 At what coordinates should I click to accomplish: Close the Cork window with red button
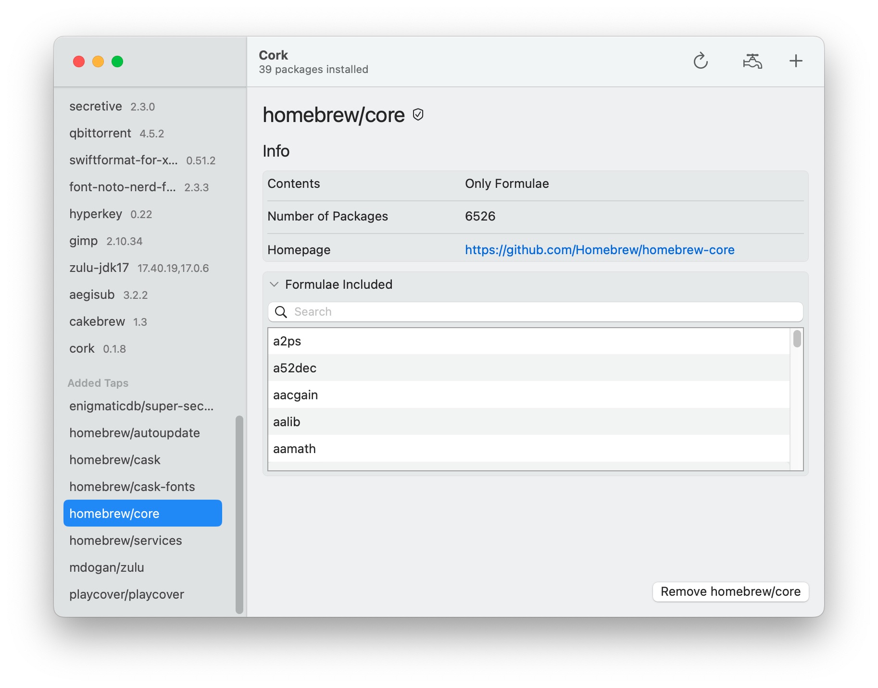[x=79, y=61]
